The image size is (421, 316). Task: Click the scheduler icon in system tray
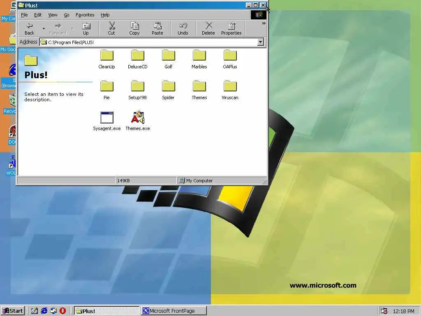(x=384, y=311)
